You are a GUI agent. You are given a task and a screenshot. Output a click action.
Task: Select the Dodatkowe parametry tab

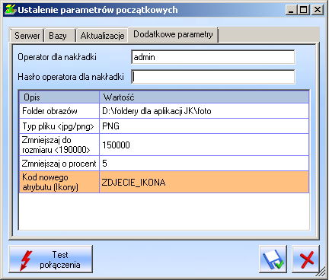173,34
